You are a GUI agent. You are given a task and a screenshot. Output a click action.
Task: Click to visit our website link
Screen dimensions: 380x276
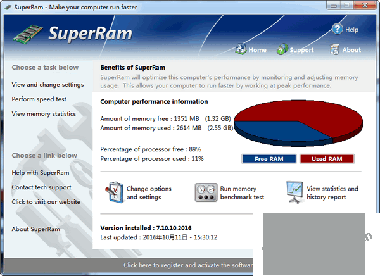coord(46,202)
